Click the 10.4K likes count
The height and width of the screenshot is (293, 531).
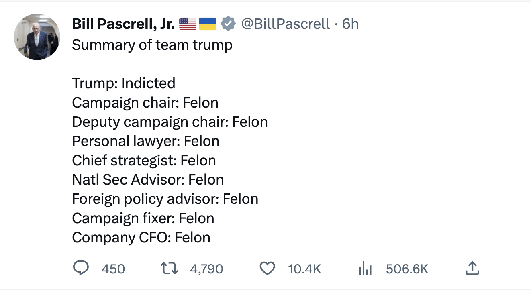[304, 269]
